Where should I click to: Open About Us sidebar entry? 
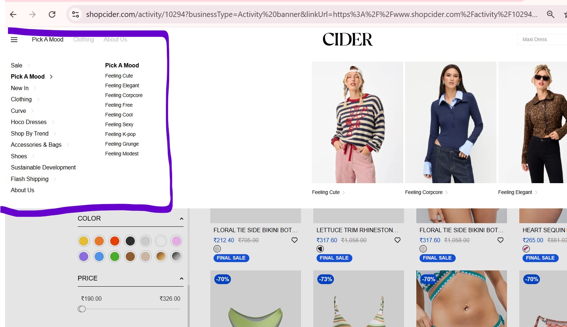22,190
